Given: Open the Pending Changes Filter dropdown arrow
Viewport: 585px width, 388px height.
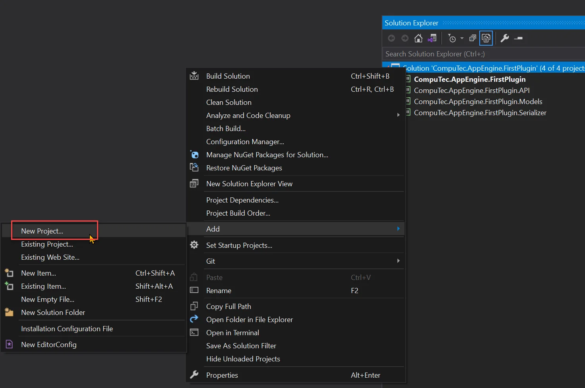Looking at the screenshot, I should tap(462, 38).
